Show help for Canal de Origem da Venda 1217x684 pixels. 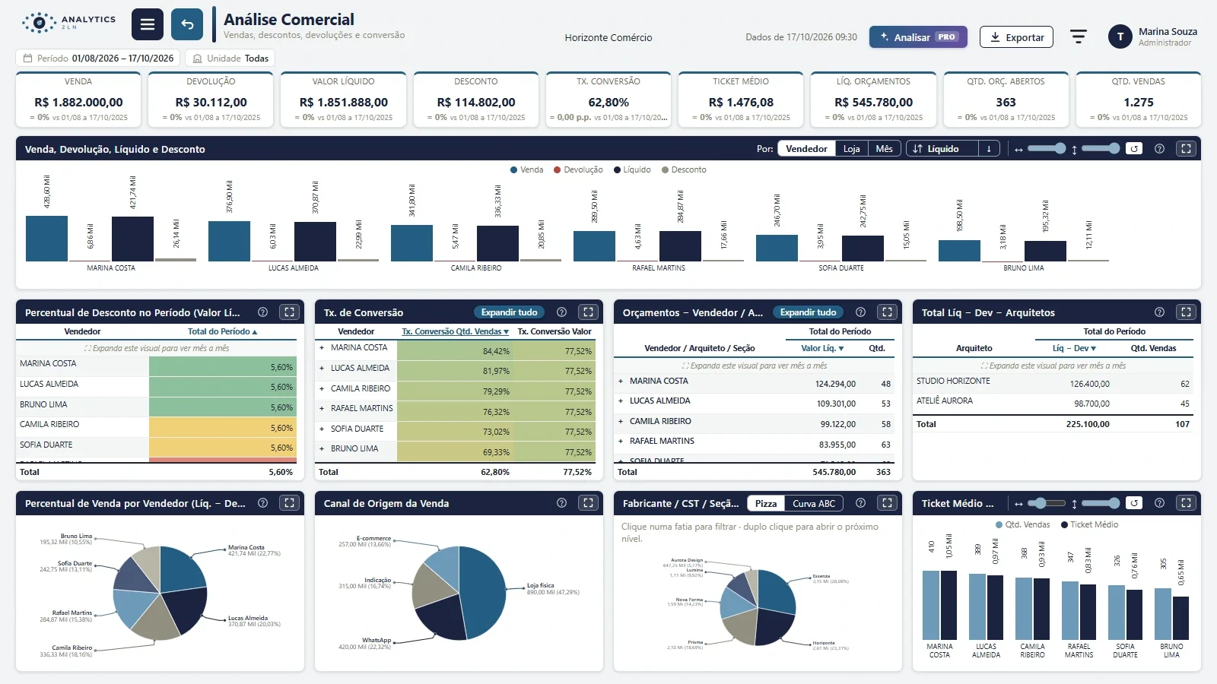(x=561, y=503)
